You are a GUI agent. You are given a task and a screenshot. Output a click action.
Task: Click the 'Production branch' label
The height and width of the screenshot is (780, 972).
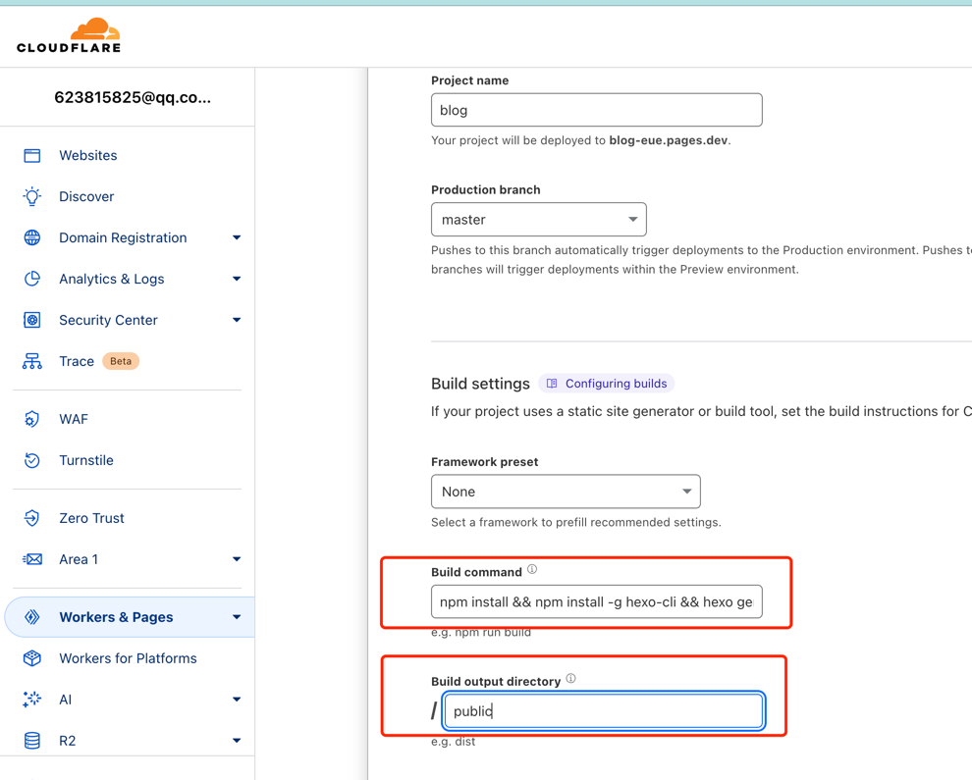(x=486, y=189)
